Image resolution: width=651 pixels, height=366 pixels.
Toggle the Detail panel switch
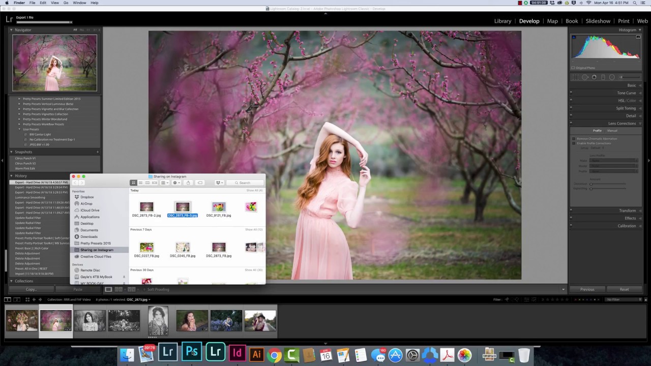point(571,116)
